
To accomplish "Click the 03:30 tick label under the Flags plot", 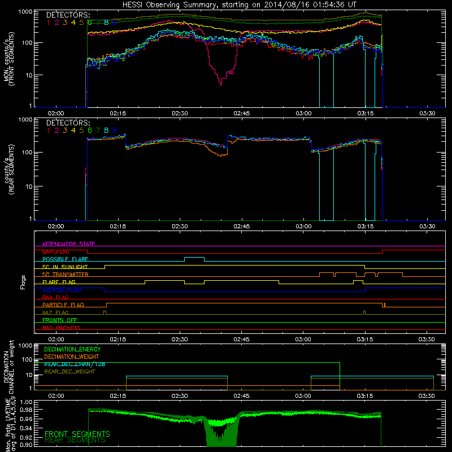I will point(427,340).
